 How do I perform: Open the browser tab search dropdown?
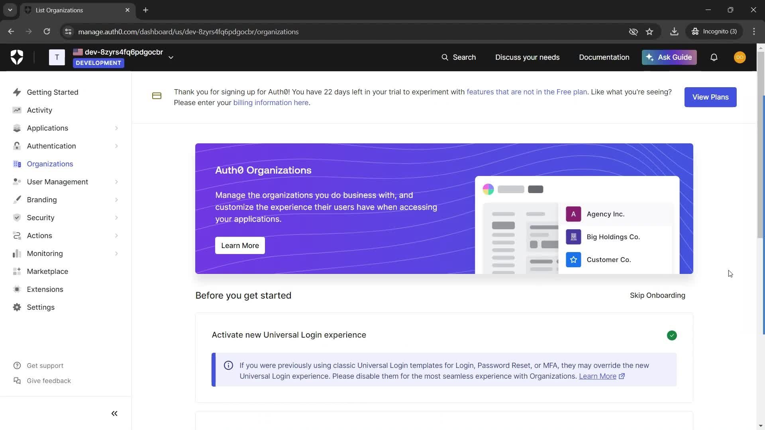pos(10,10)
